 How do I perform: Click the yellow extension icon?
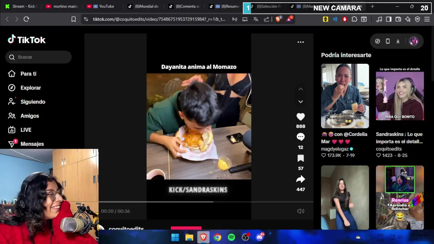pos(325,19)
